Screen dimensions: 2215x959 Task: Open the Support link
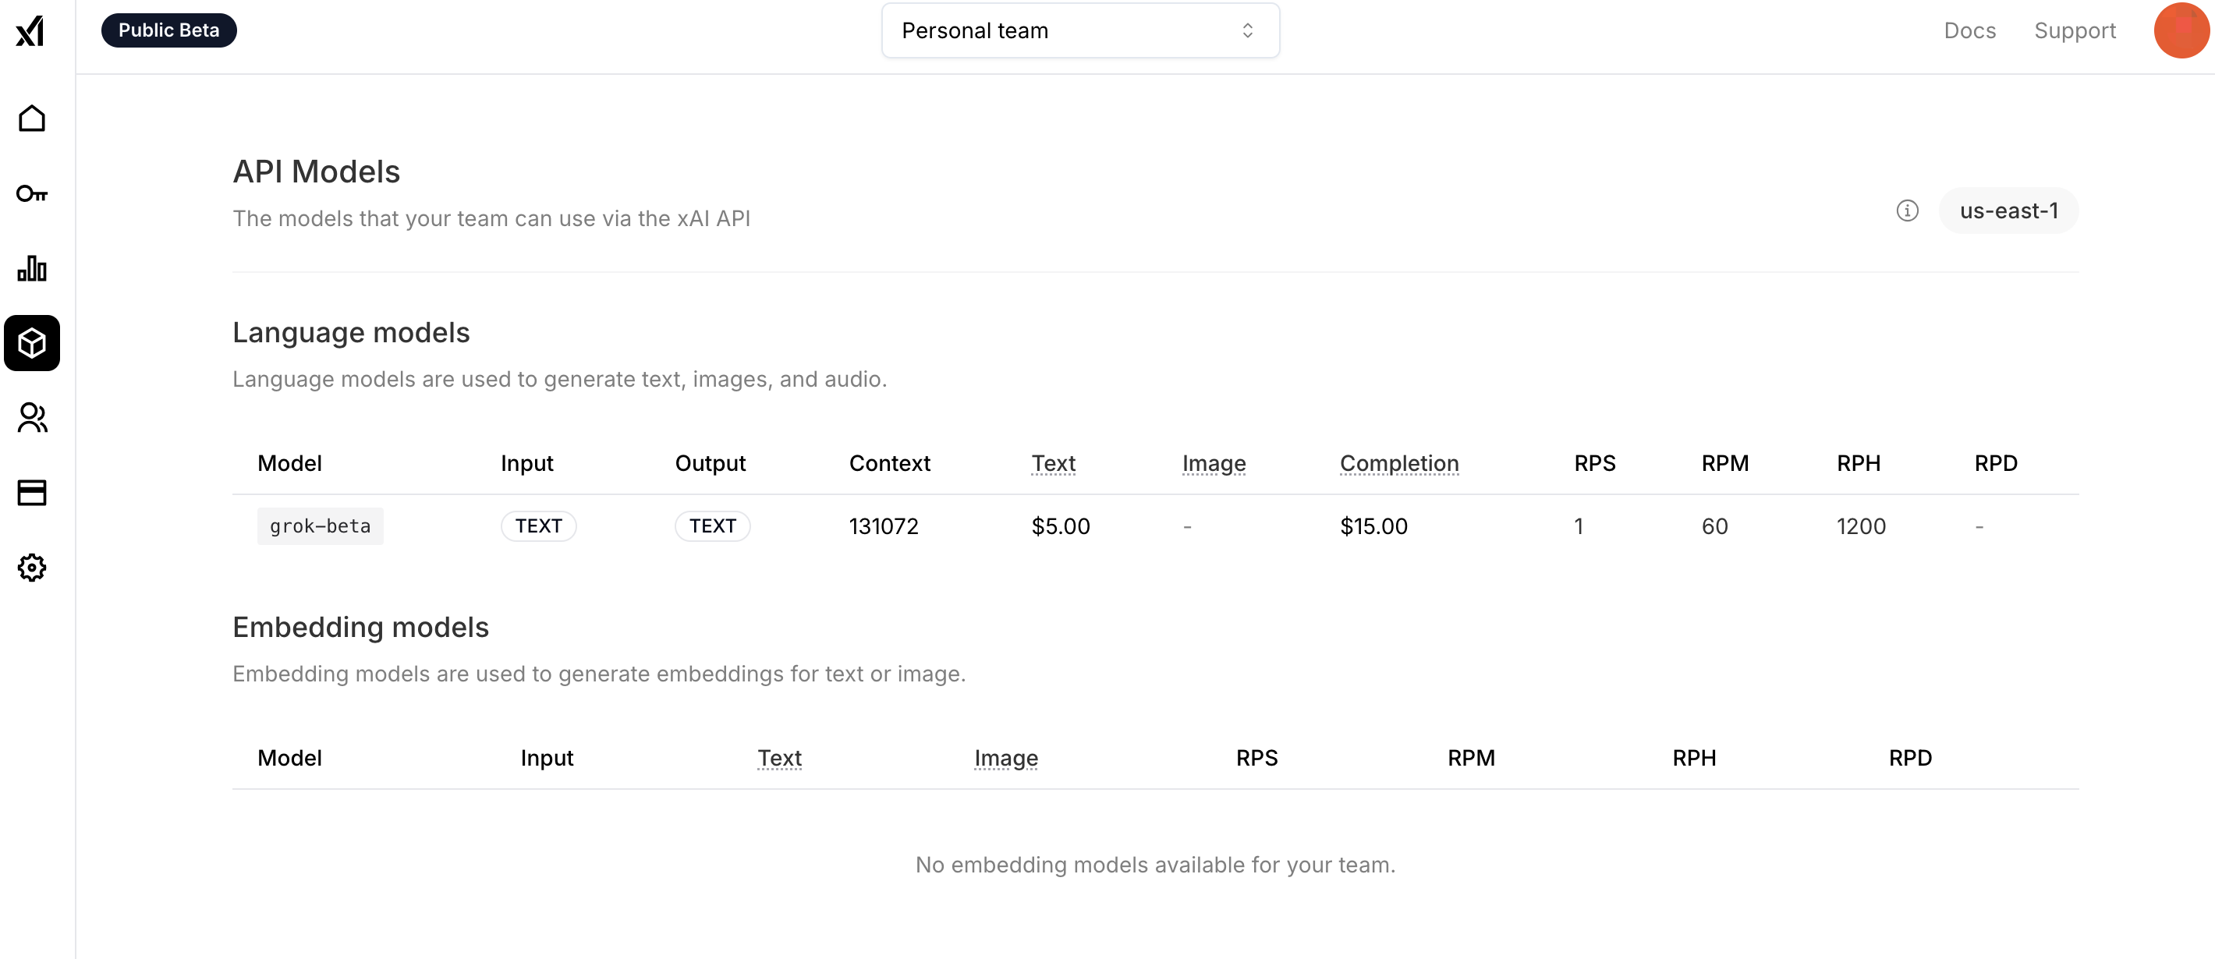(2074, 31)
